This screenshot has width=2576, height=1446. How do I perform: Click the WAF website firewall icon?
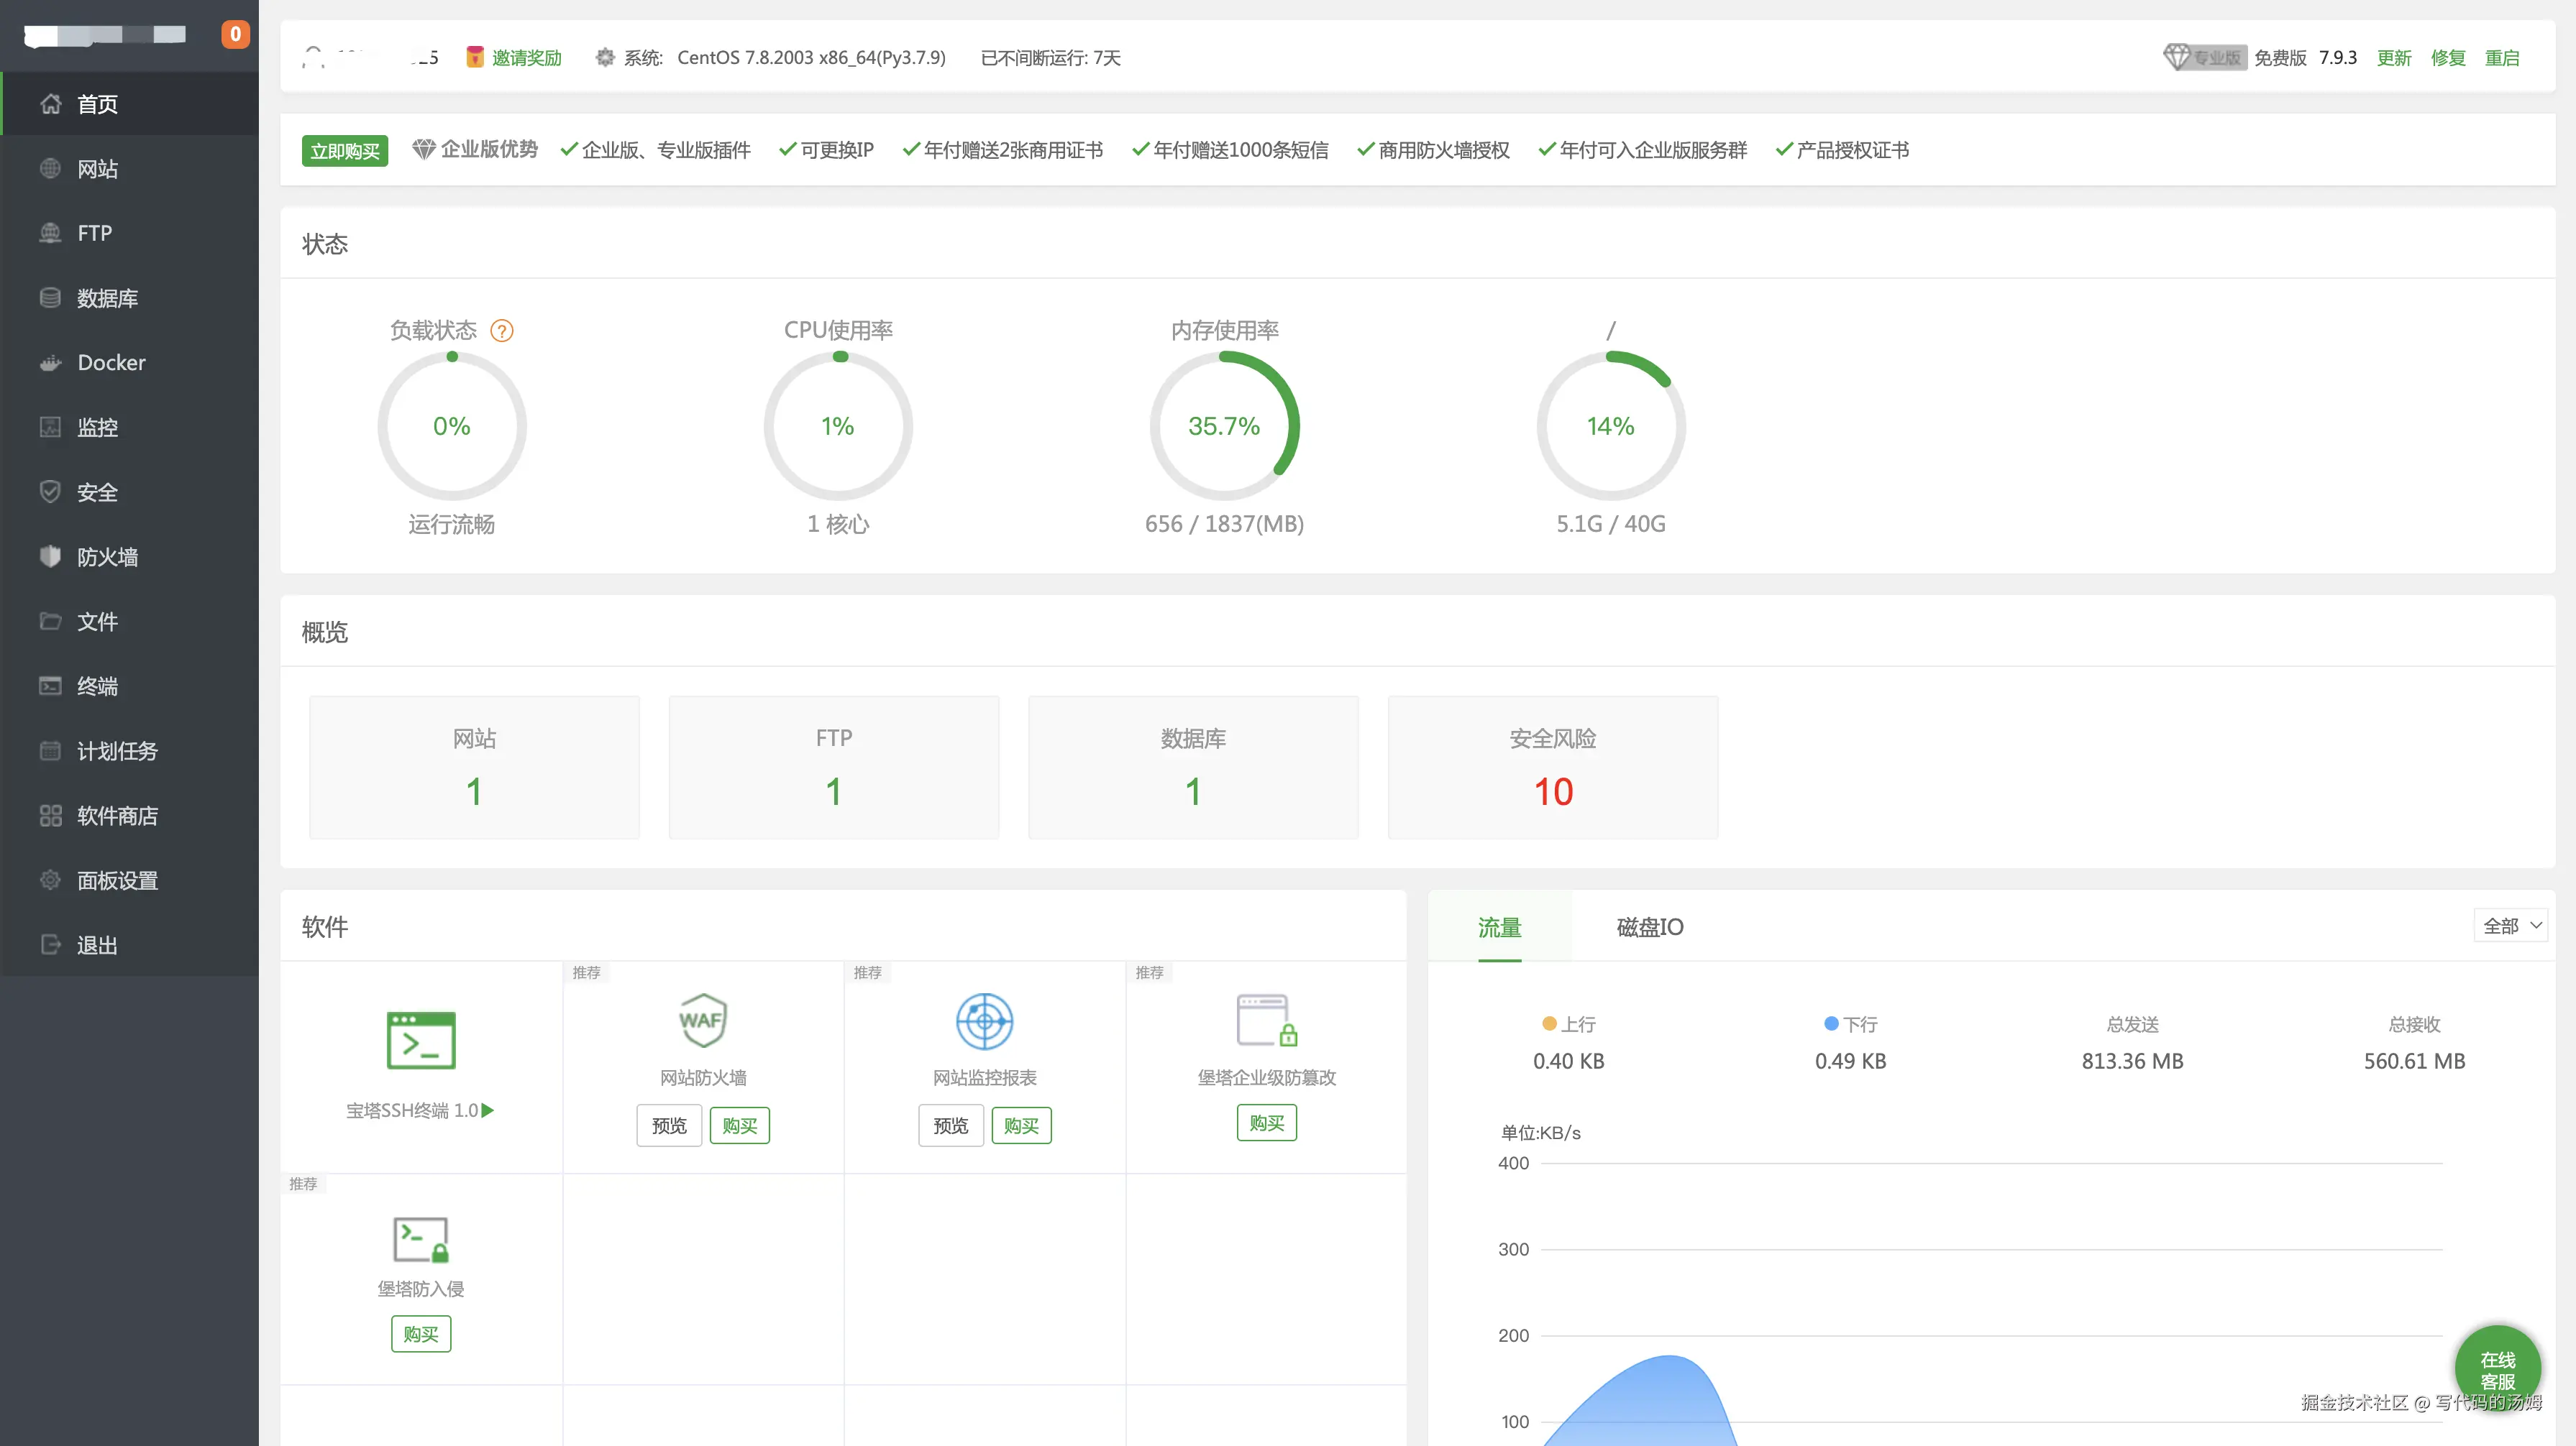(x=702, y=1021)
